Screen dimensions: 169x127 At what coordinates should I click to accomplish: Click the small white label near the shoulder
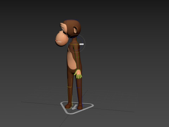tap(82, 44)
